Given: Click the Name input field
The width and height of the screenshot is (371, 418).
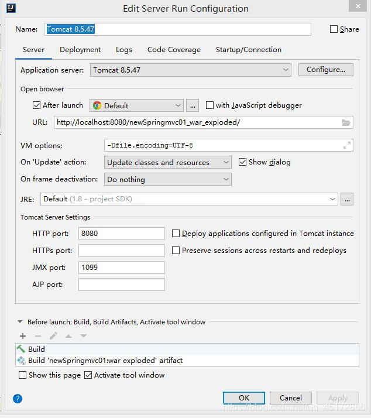Looking at the screenshot, I should [177, 29].
